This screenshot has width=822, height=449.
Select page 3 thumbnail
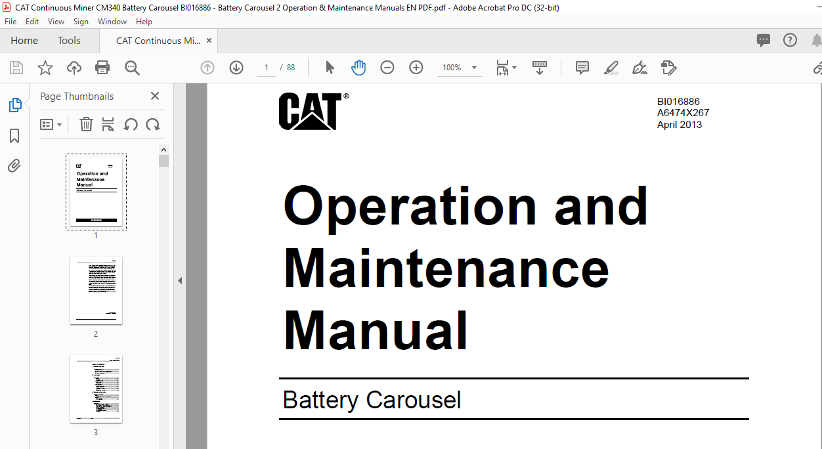click(x=96, y=389)
